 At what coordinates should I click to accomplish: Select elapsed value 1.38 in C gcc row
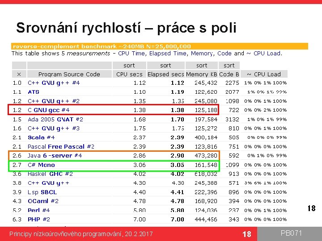[x=178, y=110]
